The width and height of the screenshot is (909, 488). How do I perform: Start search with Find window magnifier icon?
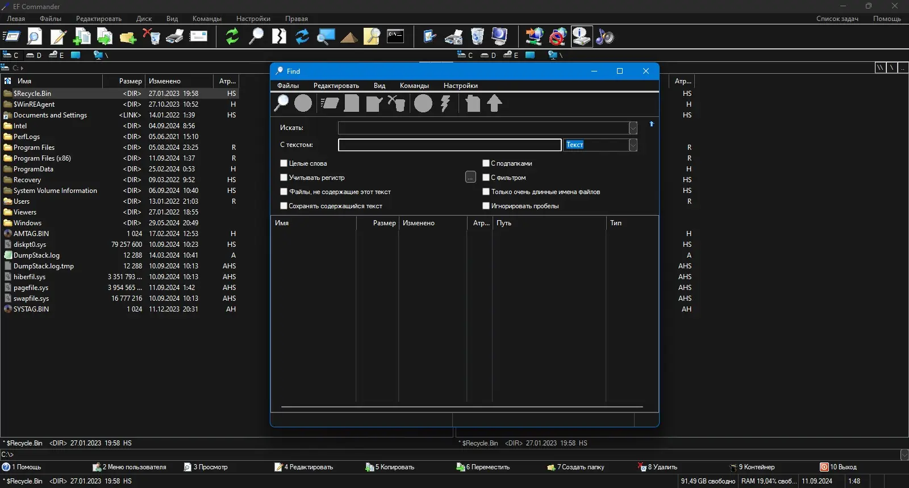[x=281, y=103]
